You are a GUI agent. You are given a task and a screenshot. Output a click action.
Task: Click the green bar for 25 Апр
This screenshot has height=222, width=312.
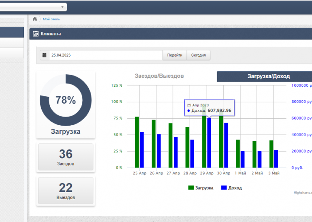tap(137, 142)
